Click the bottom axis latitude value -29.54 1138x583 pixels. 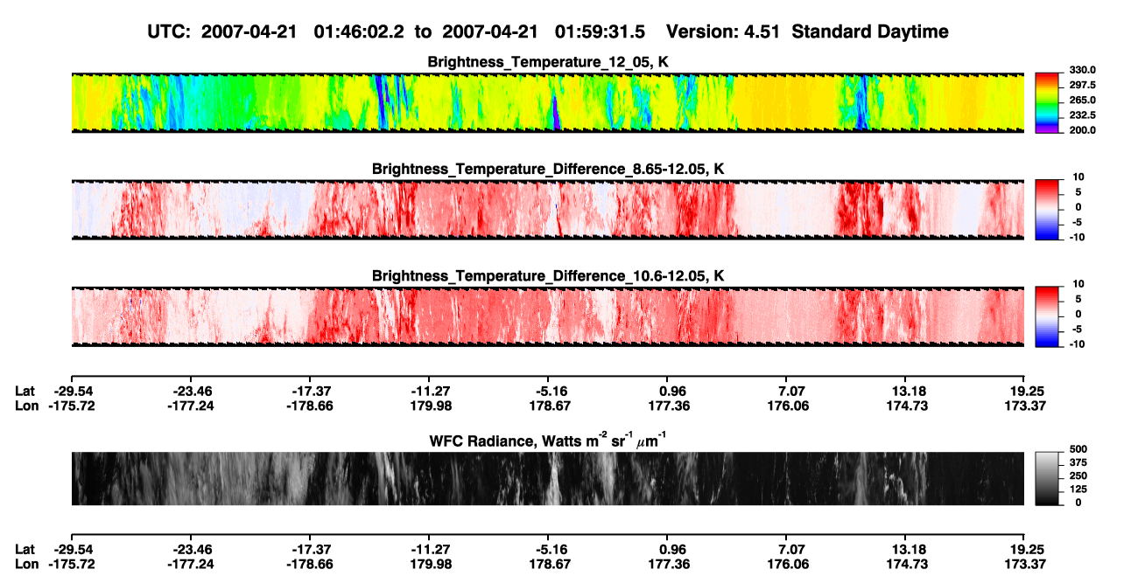[73, 550]
